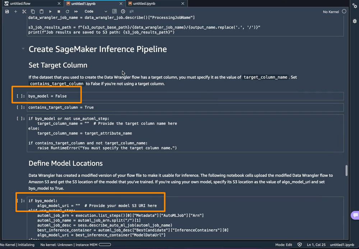Save the notebook with the disk icon
This screenshot has height=249, width=359.
point(7,12)
